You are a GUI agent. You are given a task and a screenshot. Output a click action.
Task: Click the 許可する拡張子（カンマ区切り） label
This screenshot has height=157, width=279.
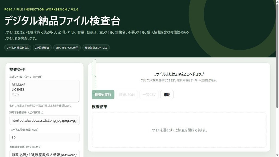(x=26, y=113)
